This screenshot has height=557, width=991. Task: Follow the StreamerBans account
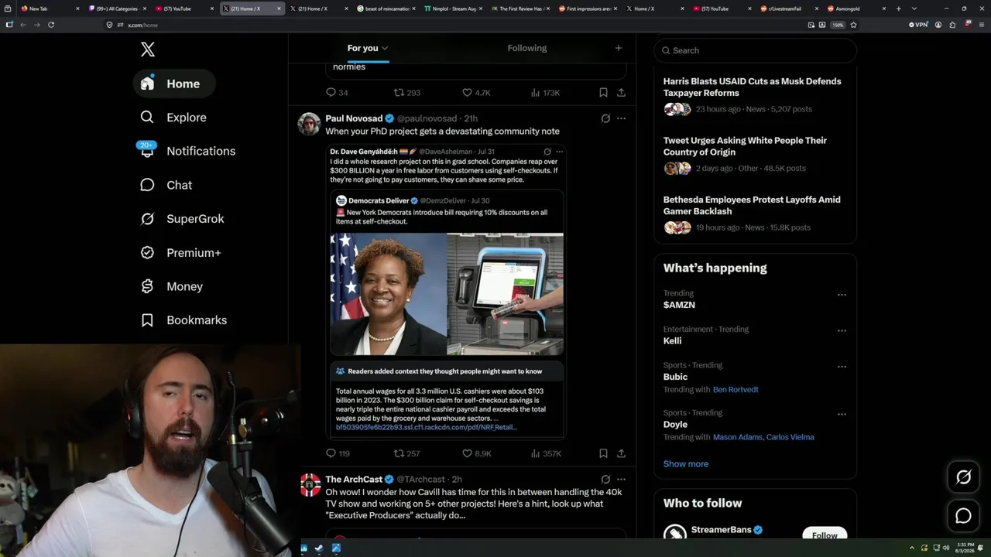tap(825, 535)
